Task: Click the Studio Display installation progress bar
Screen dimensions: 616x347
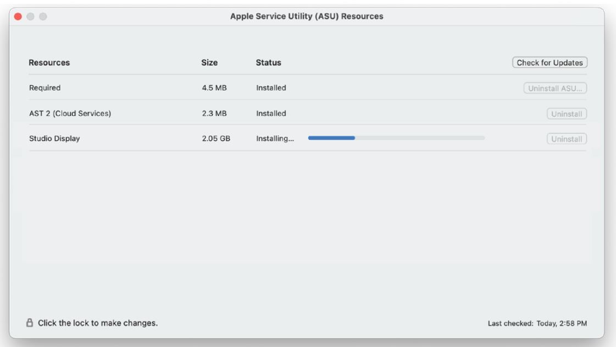Action: click(x=396, y=139)
